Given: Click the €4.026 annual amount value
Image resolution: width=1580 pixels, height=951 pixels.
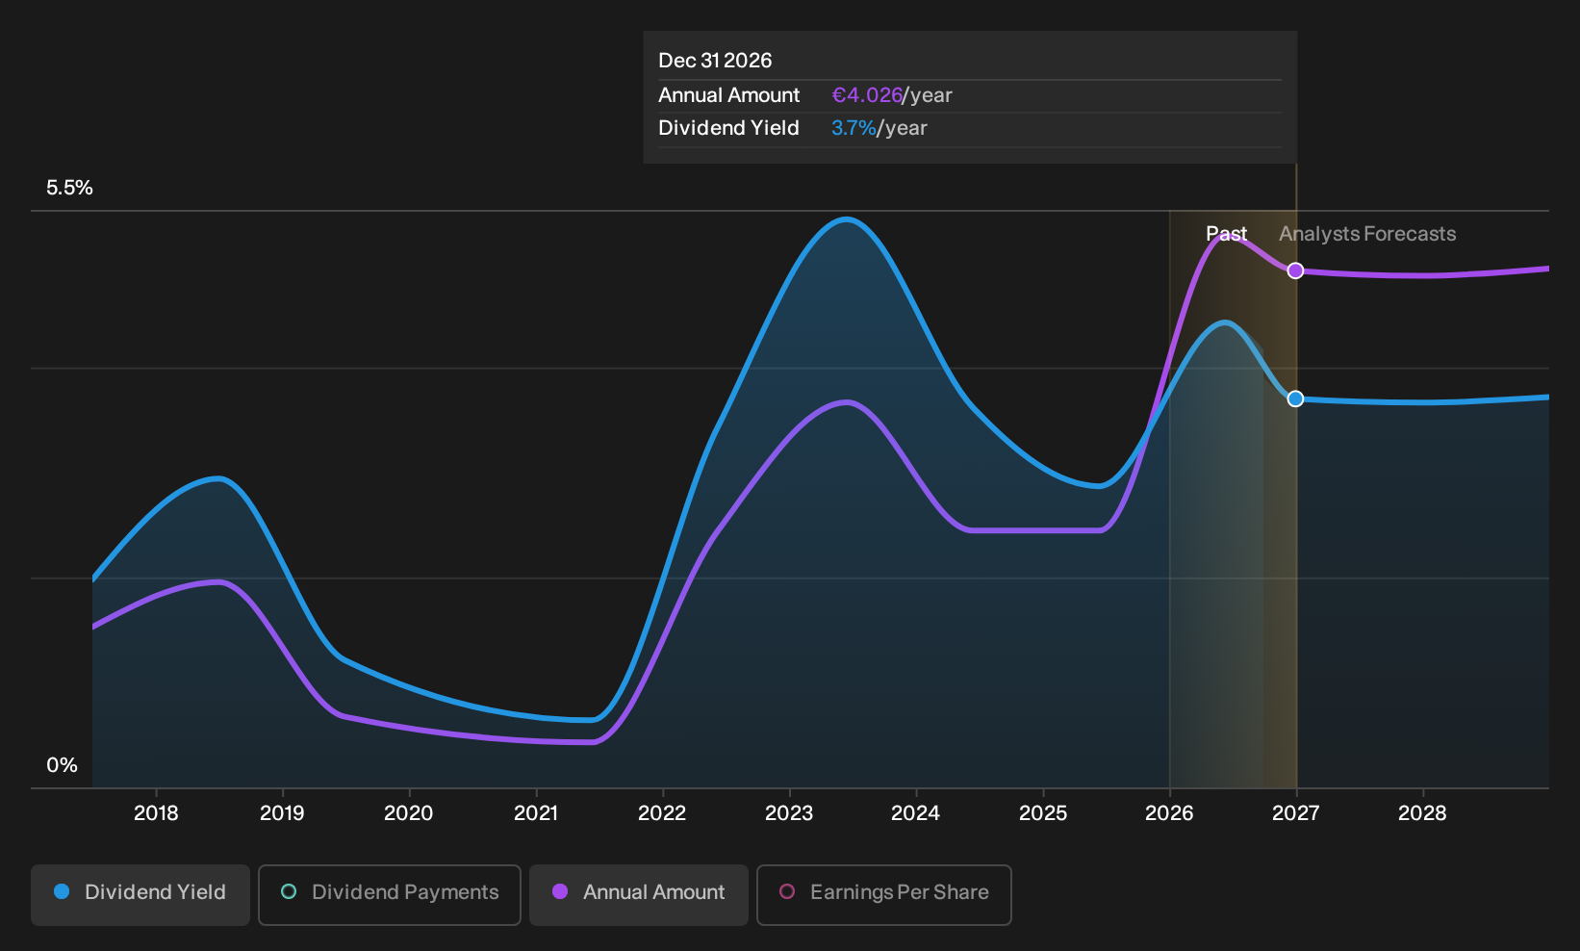Looking at the screenshot, I should point(867,95).
